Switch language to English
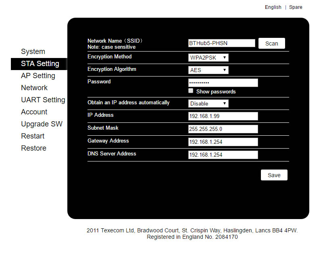 (x=273, y=7)
